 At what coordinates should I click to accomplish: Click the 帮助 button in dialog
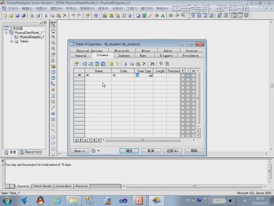[194, 151]
